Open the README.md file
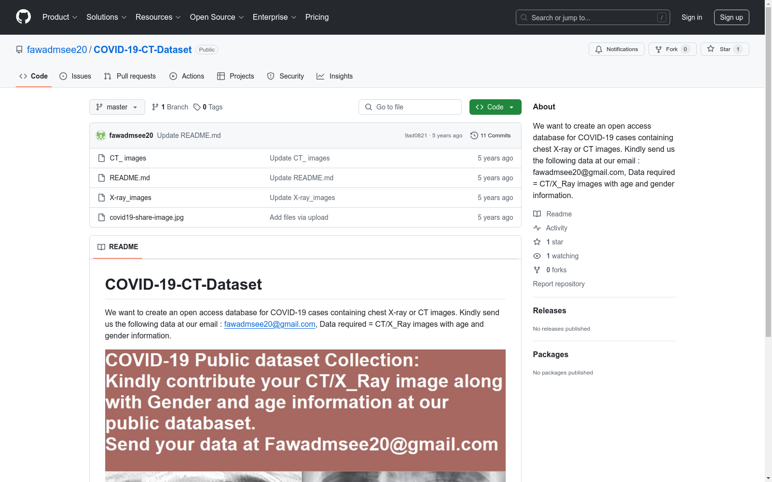Viewport: 772px width, 482px height. (x=130, y=178)
